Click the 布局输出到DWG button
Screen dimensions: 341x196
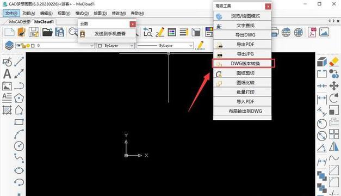point(242,111)
